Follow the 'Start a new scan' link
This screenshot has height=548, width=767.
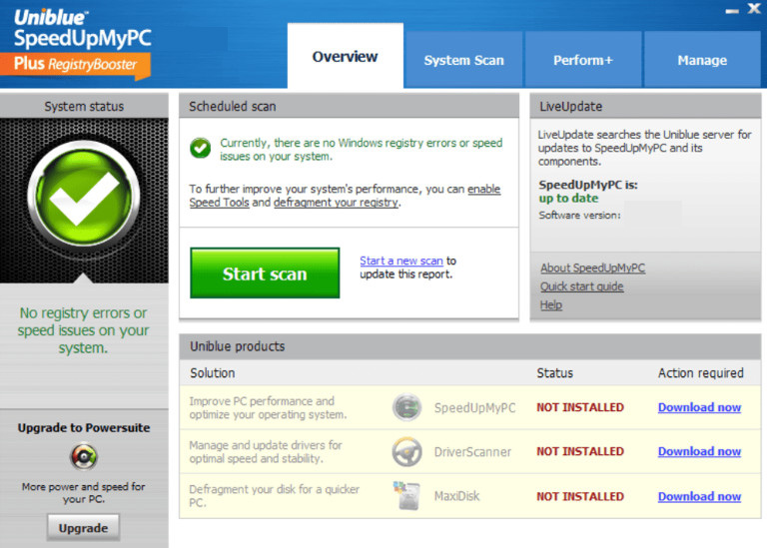[401, 262]
